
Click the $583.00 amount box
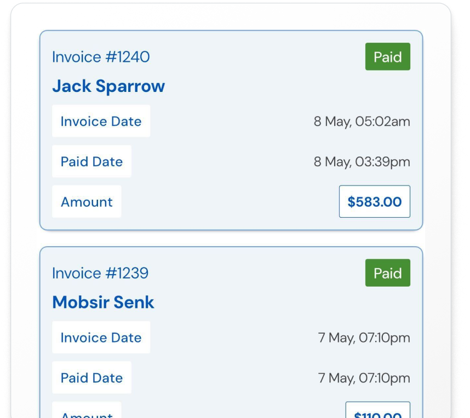tap(374, 201)
